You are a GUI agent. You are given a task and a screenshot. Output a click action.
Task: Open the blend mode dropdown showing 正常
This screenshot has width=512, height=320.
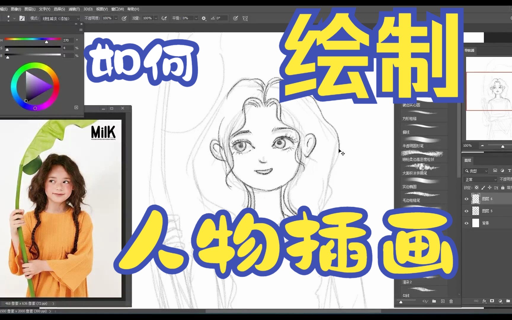point(480,179)
